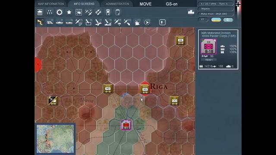Open the weather map grid icon

78,12
